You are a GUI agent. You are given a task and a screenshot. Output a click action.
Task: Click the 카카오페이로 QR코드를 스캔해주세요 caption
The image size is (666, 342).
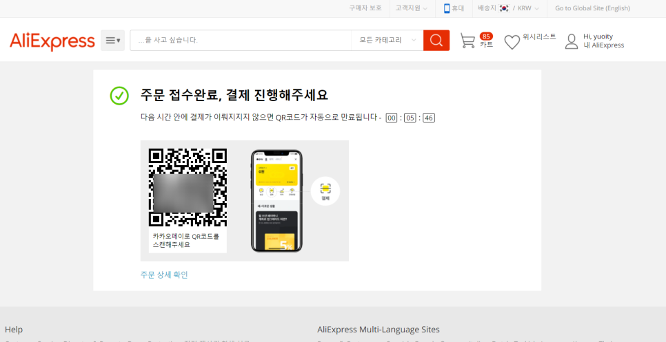click(x=186, y=240)
